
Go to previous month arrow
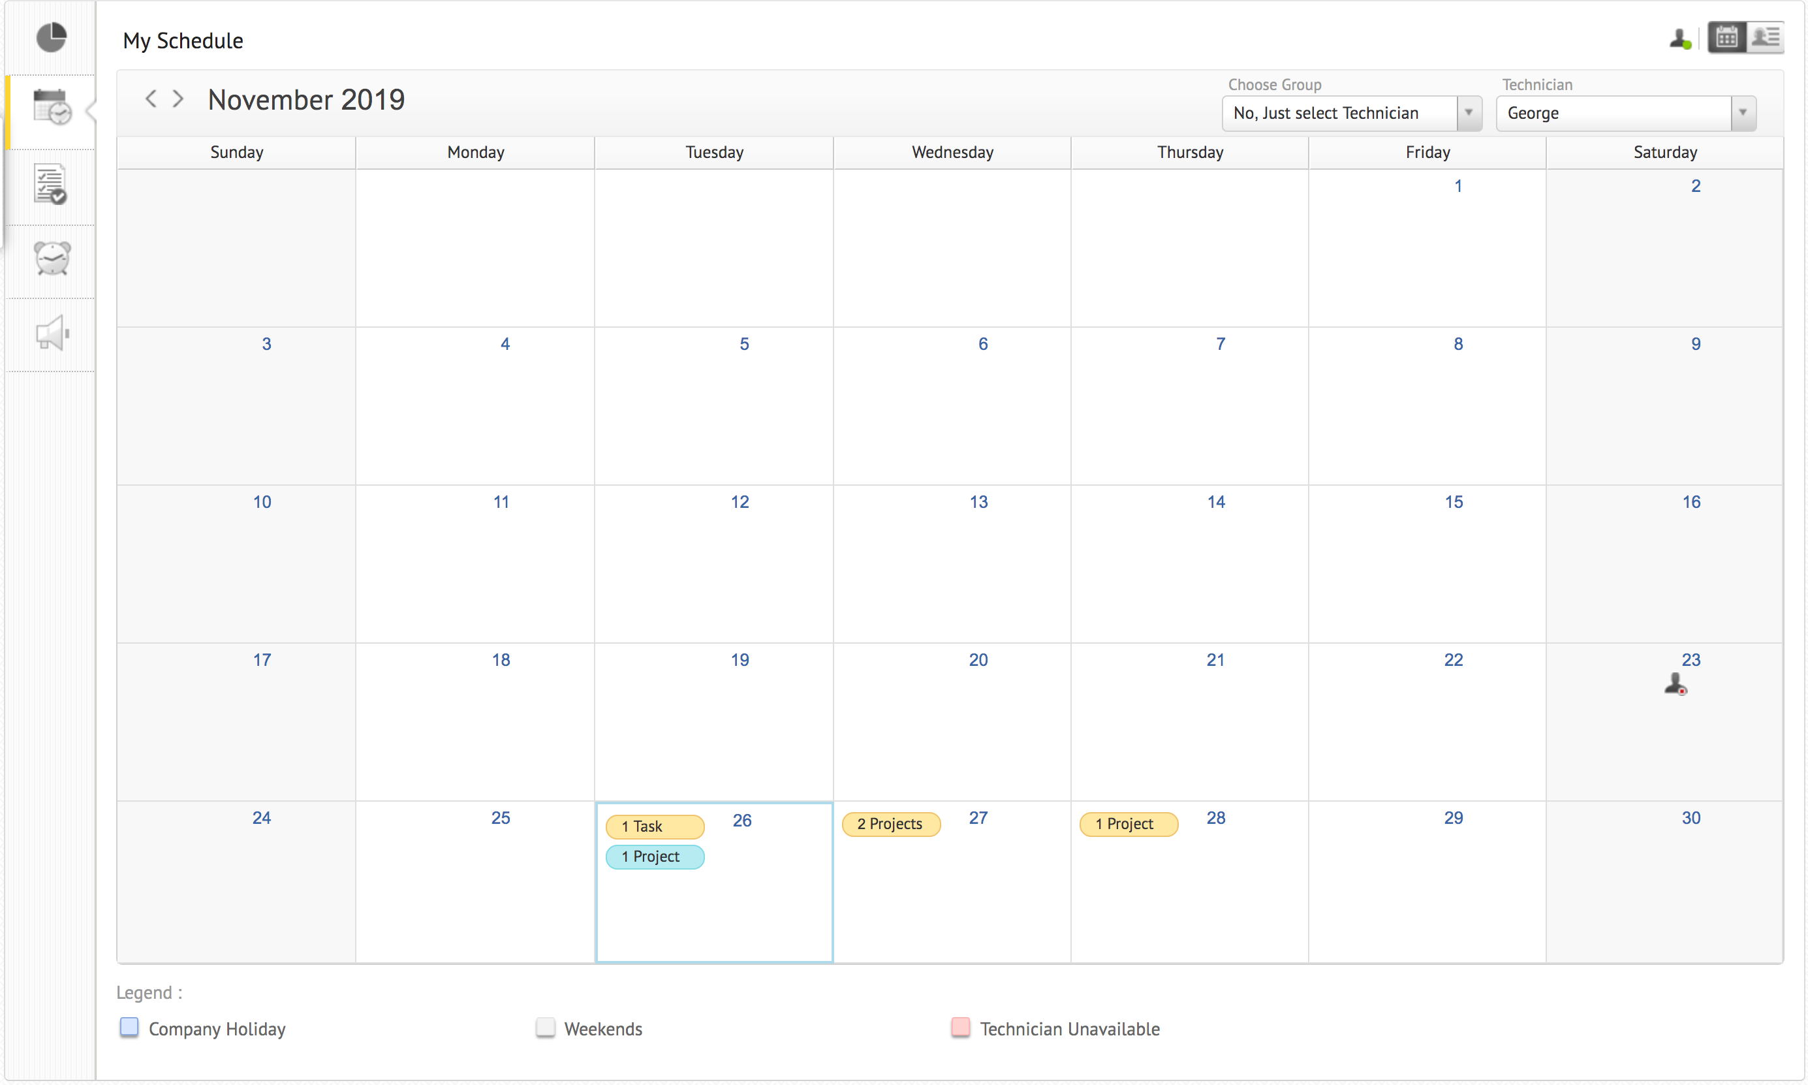tap(151, 98)
